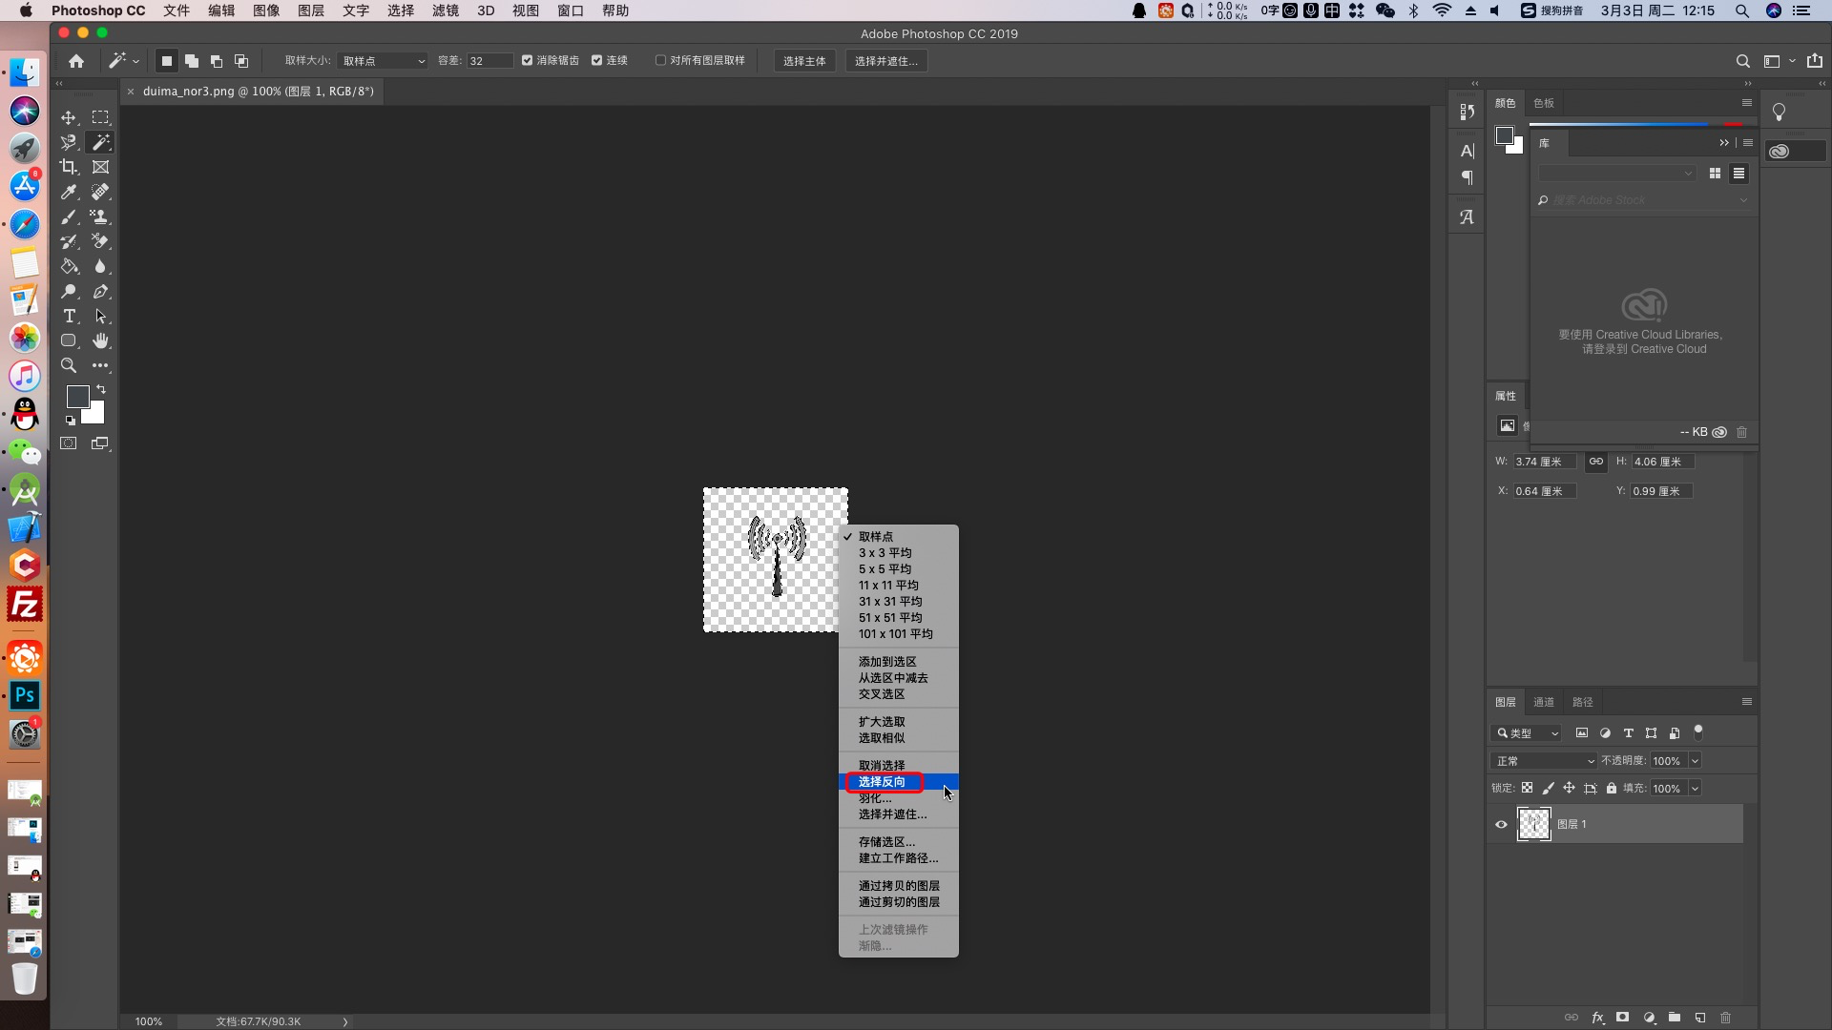Open 取样大小 sample size dropdown
1832x1030 pixels.
[383, 61]
